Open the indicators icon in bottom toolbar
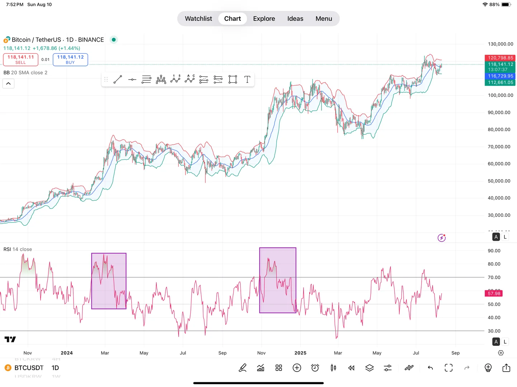The height and width of the screenshot is (387, 517). 261,368
